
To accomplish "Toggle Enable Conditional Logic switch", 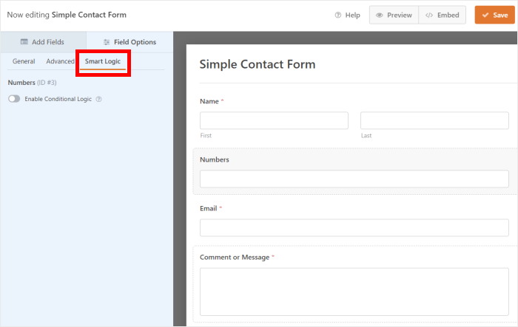I will pos(14,99).
